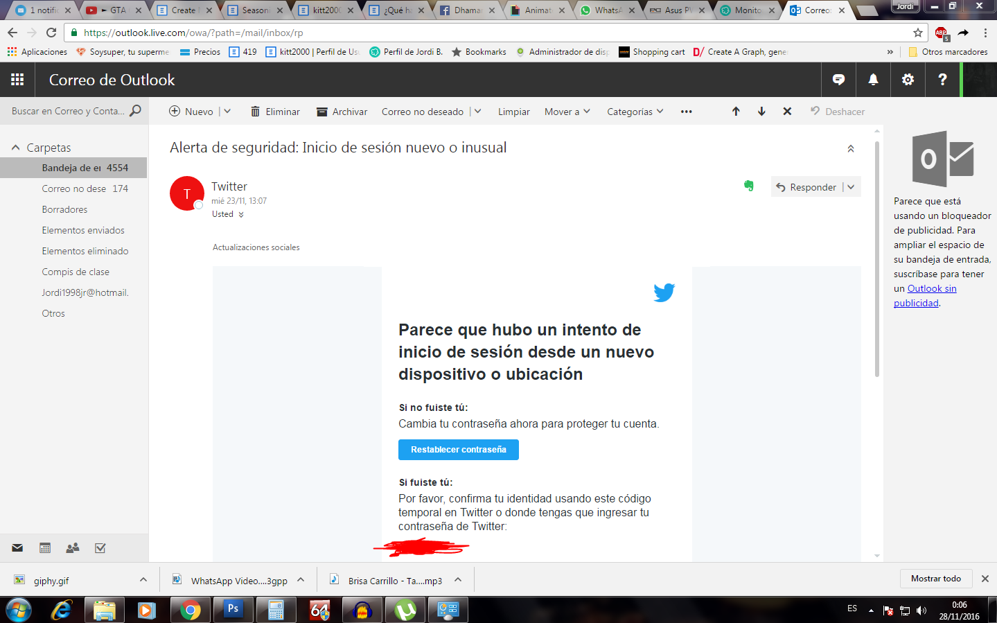Open giphy.gif download options arrow

point(143,580)
